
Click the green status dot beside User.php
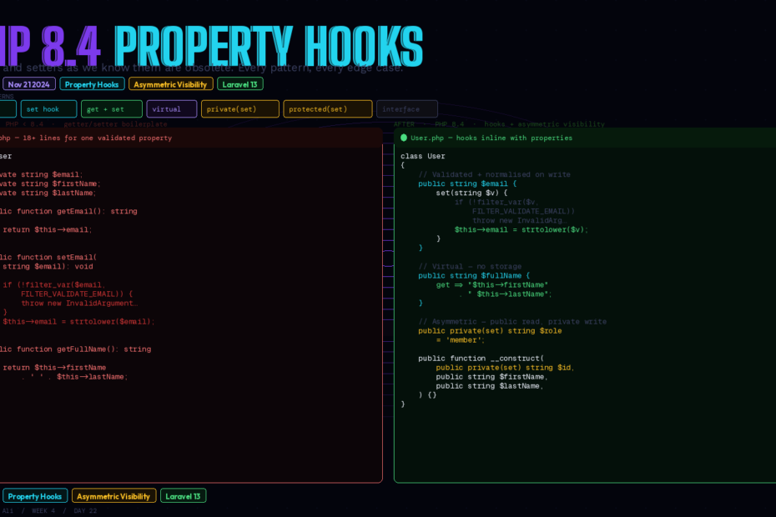point(404,138)
